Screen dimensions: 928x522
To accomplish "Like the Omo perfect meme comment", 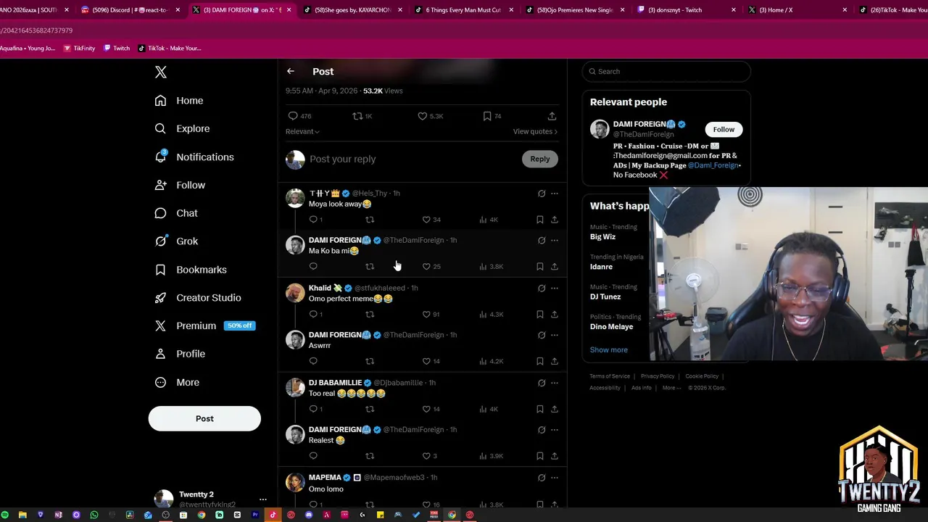I will [426, 315].
